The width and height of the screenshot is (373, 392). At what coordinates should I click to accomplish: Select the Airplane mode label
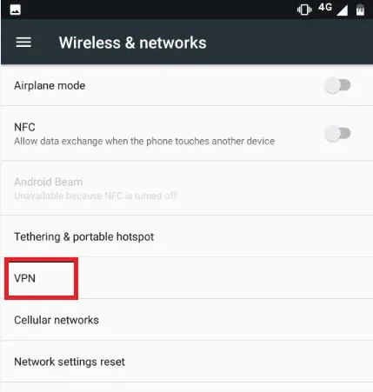[50, 86]
